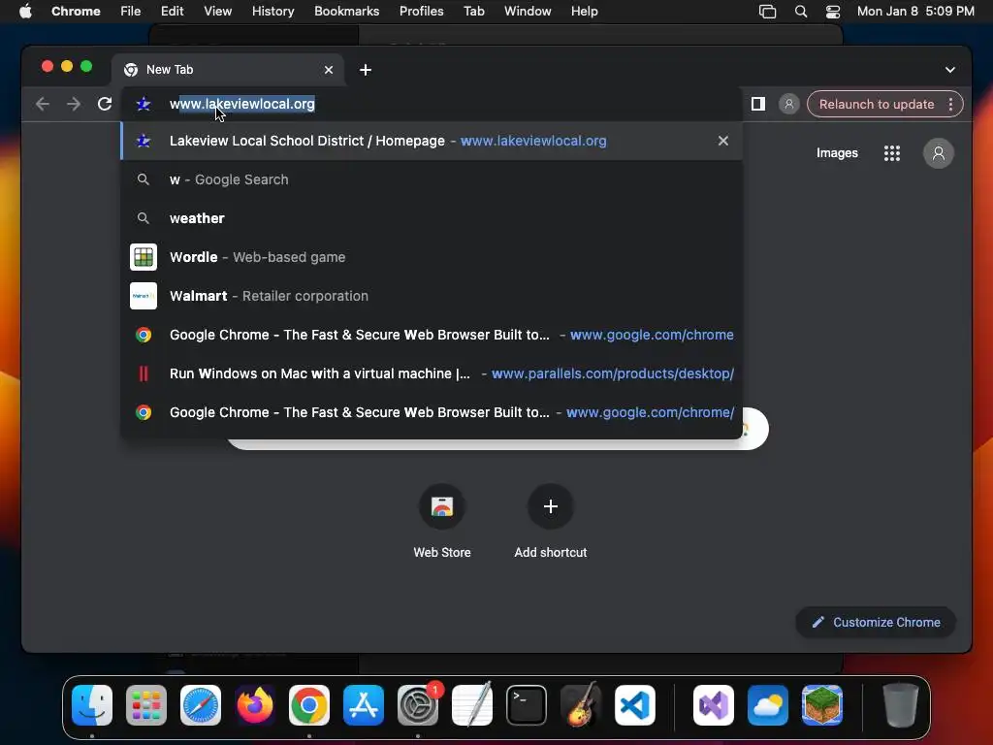Launch GarageBand from the dock
Image resolution: width=993 pixels, height=745 pixels.
click(x=581, y=705)
